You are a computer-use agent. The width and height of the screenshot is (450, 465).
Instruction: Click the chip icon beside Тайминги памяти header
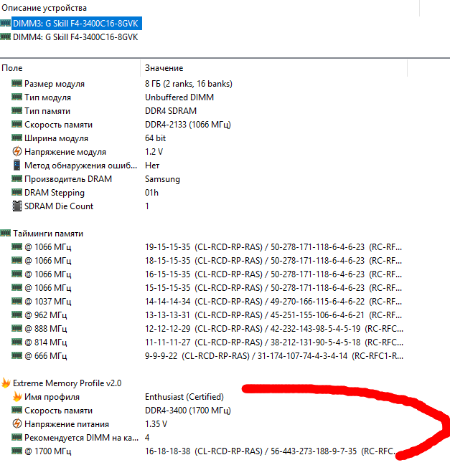[x=6, y=234]
